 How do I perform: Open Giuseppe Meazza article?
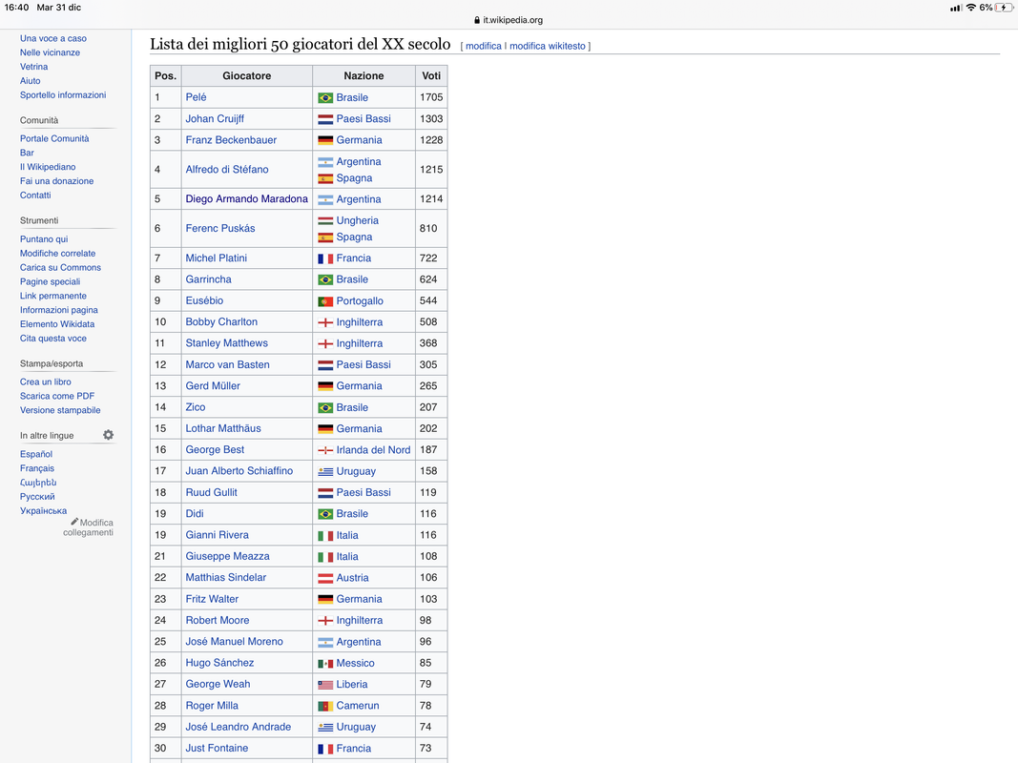coord(227,557)
